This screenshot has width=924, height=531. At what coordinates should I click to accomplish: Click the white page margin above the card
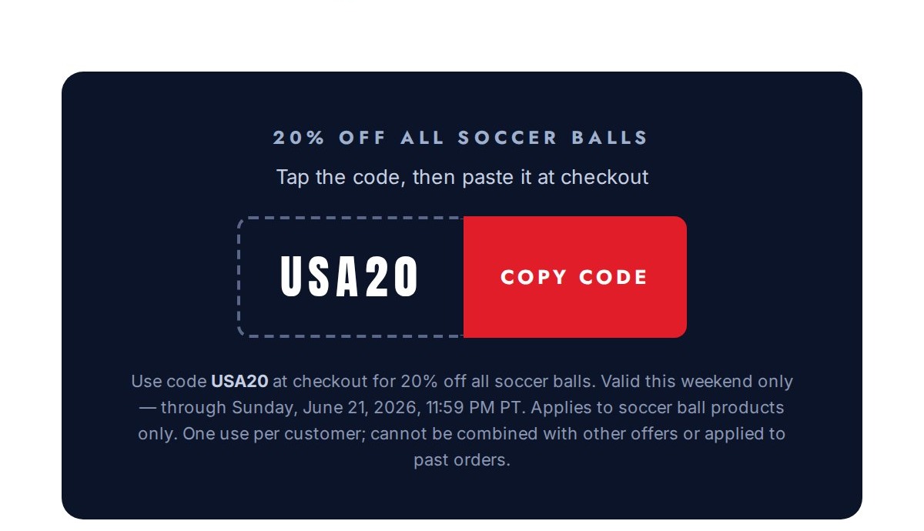pyautogui.click(x=462, y=35)
